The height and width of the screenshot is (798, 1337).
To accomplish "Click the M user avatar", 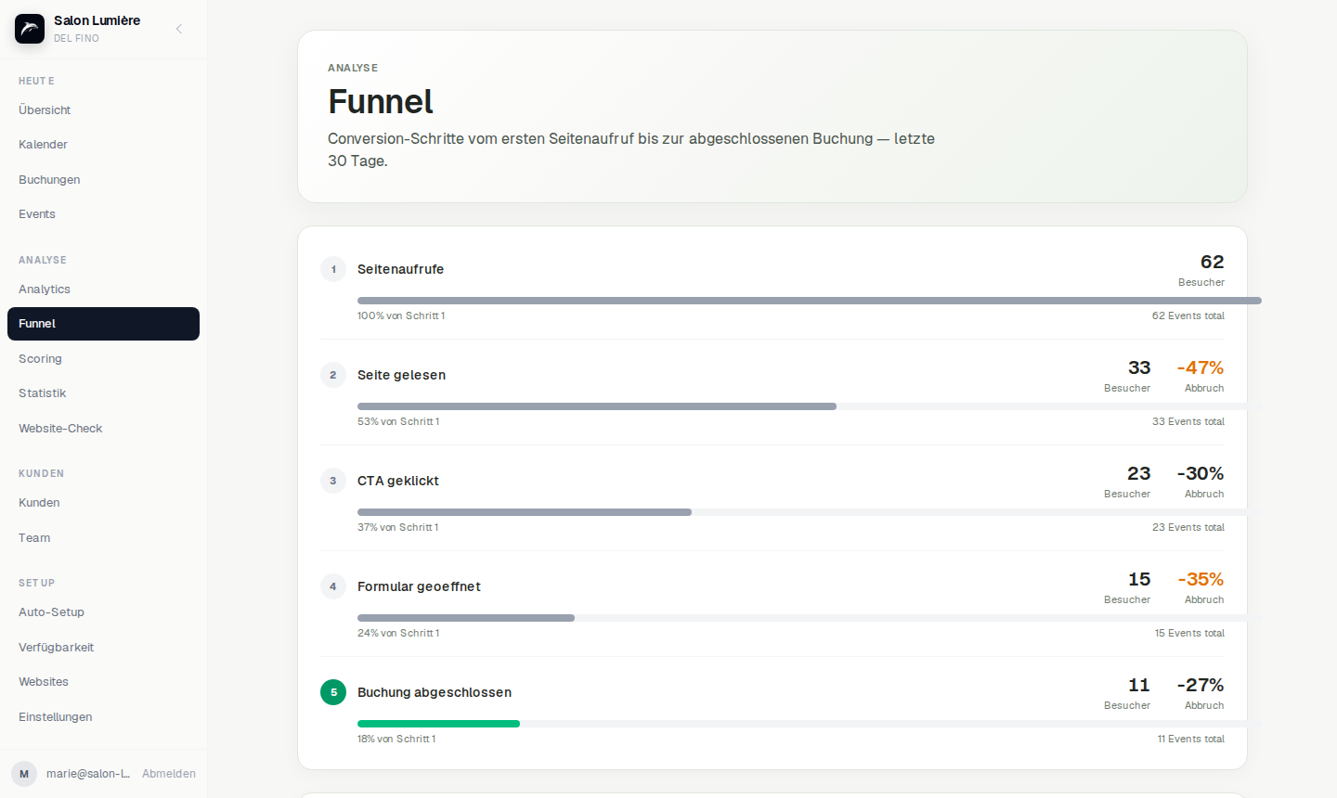I will 24,774.
